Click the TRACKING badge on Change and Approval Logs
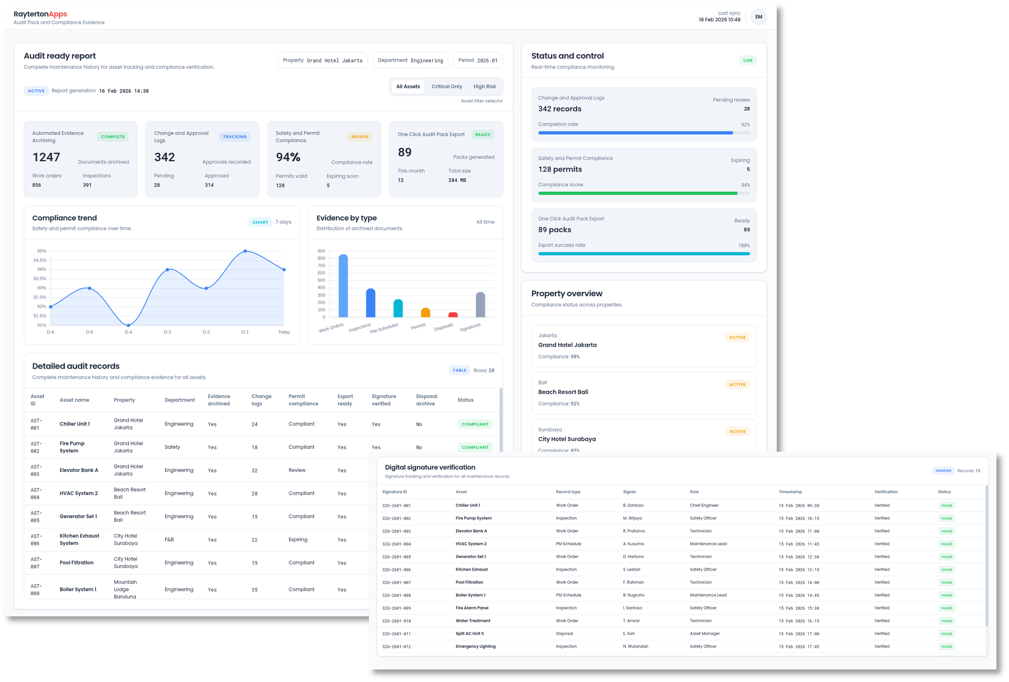The image size is (1009, 682). point(234,136)
